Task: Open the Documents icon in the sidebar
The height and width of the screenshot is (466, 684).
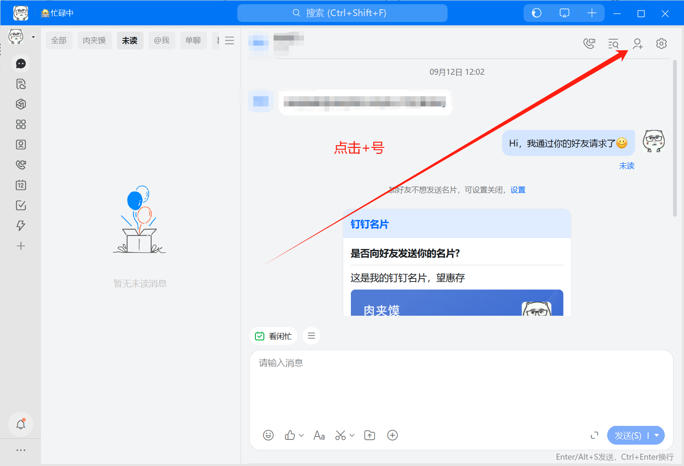Action: [21, 84]
